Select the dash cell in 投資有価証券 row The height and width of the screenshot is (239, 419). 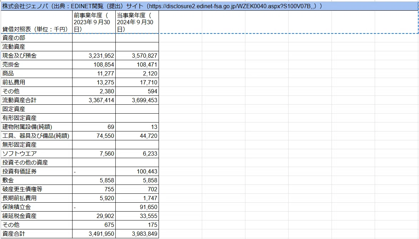coord(94,172)
